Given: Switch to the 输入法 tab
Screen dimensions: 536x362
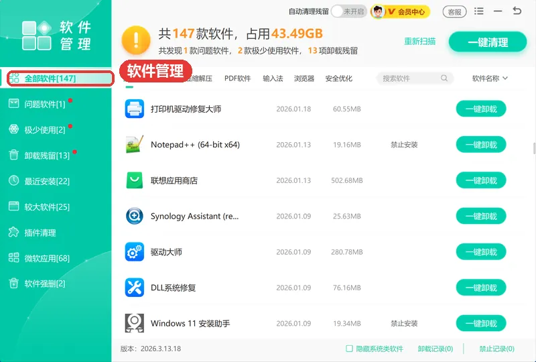Looking at the screenshot, I should pos(273,78).
